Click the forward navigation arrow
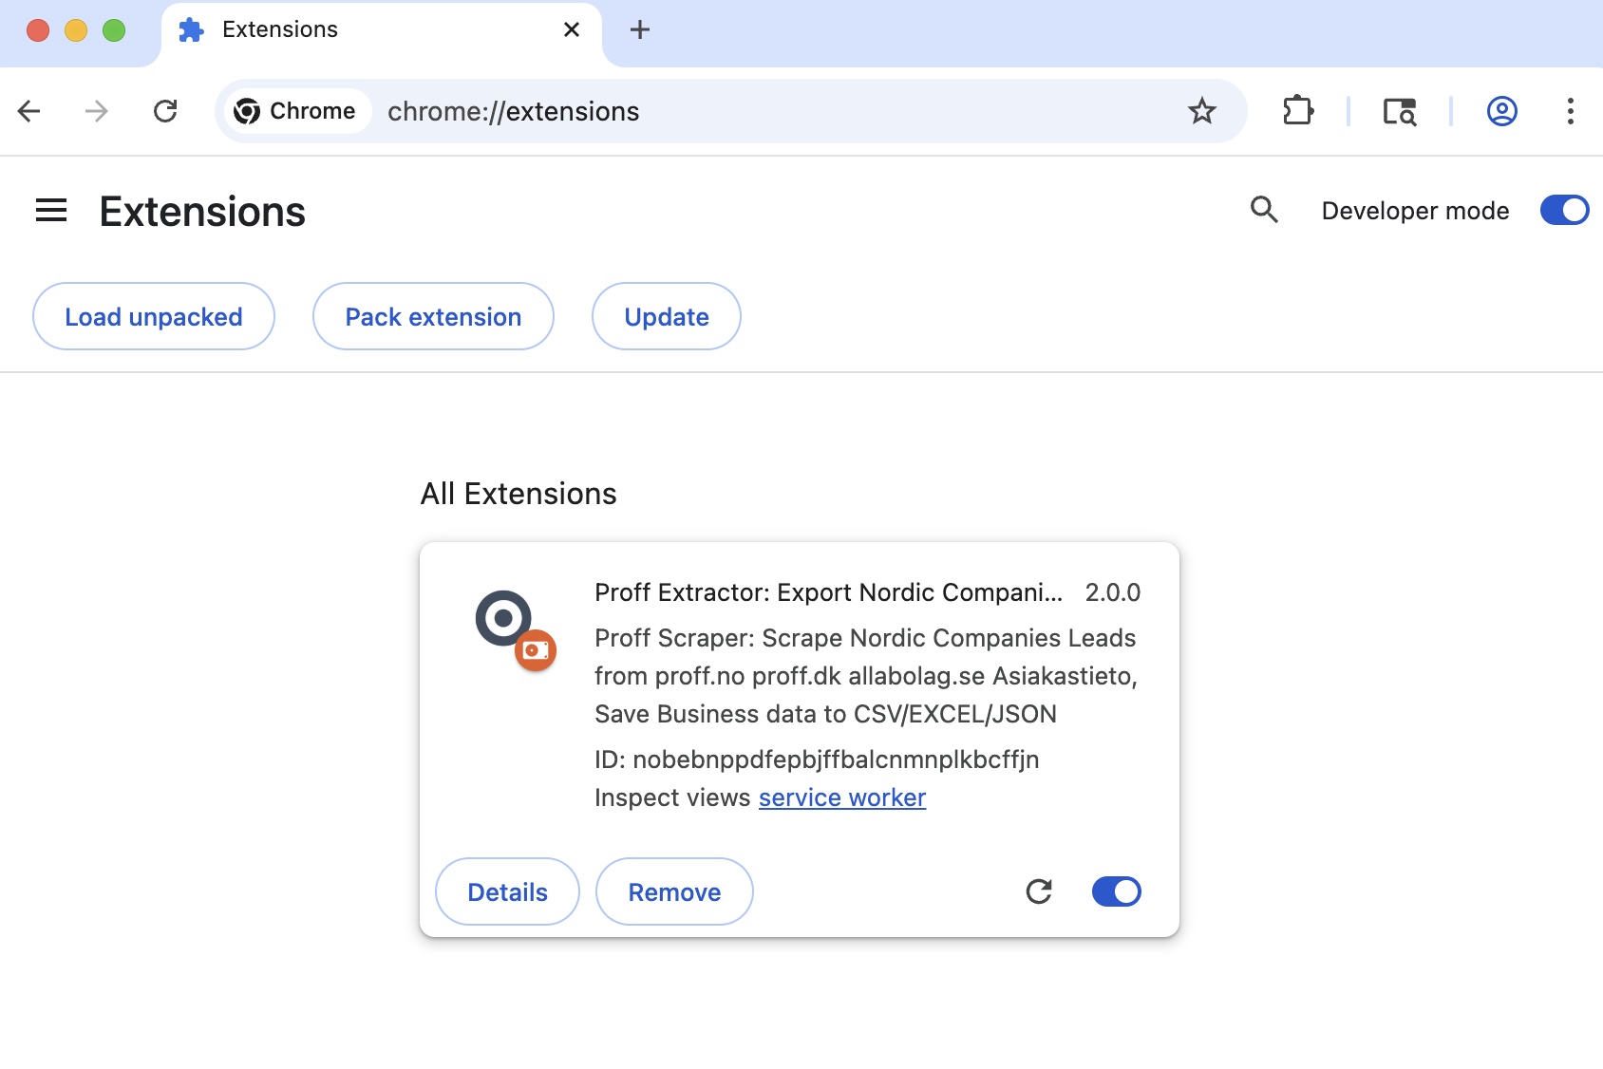1603x1069 pixels. point(95,111)
